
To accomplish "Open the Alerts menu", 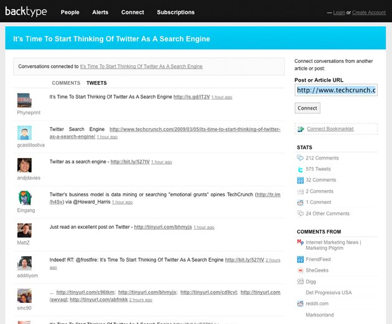I will 100,12.
